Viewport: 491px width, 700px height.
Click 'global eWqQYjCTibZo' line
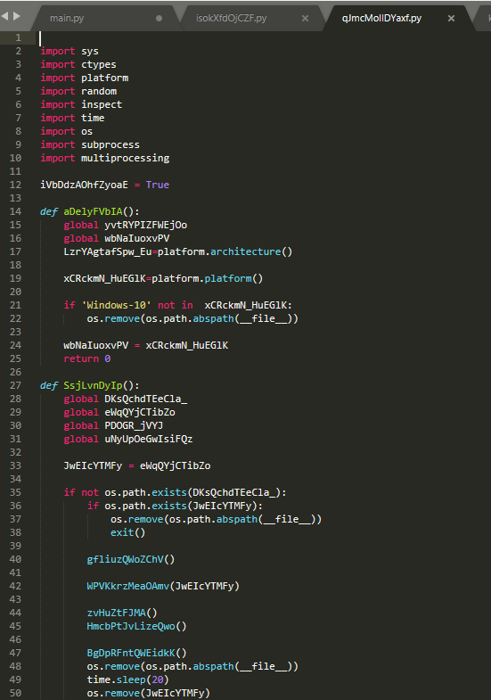click(119, 412)
